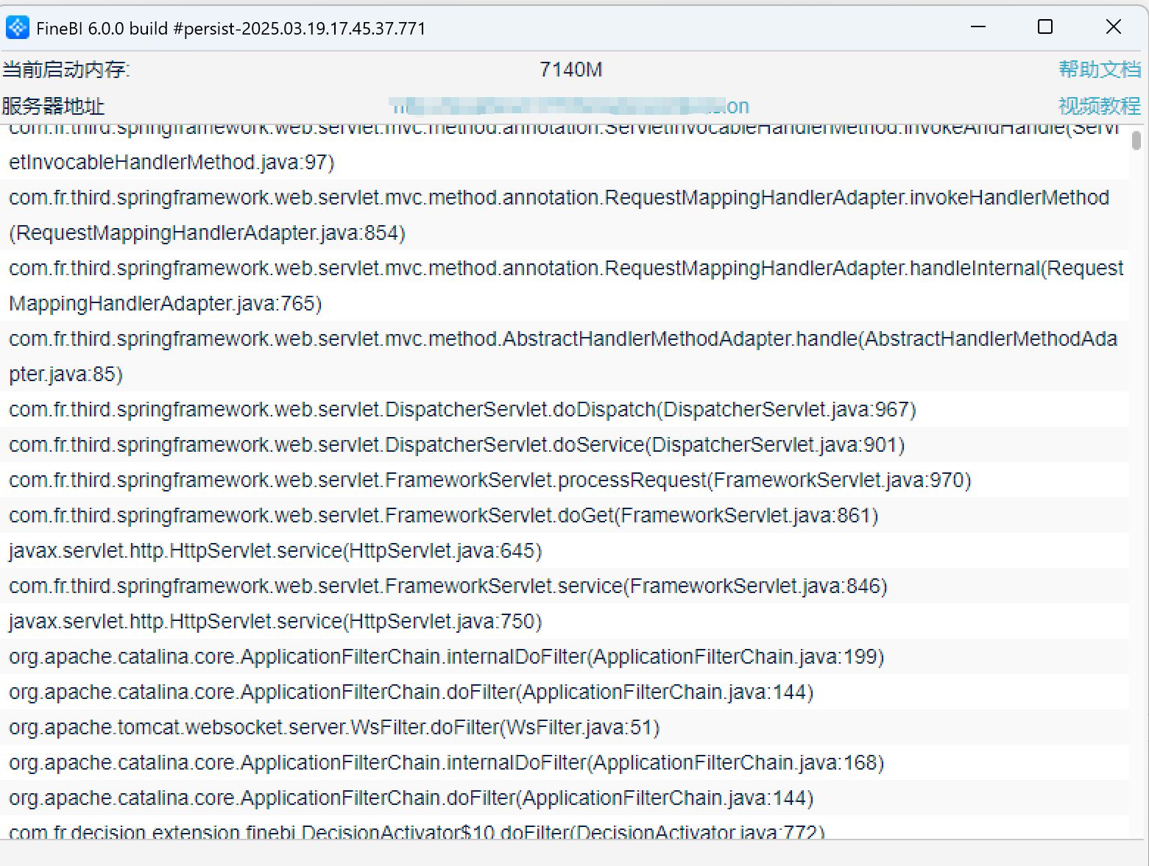
Task: Select the FrameworkServlet.doGet log line
Action: pyautogui.click(x=443, y=515)
